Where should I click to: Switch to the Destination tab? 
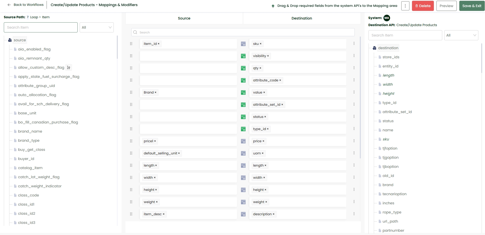(302, 18)
